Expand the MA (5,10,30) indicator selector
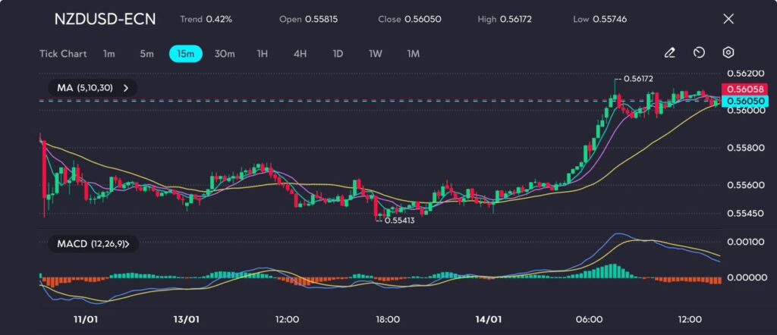The image size is (777, 335). (x=93, y=88)
